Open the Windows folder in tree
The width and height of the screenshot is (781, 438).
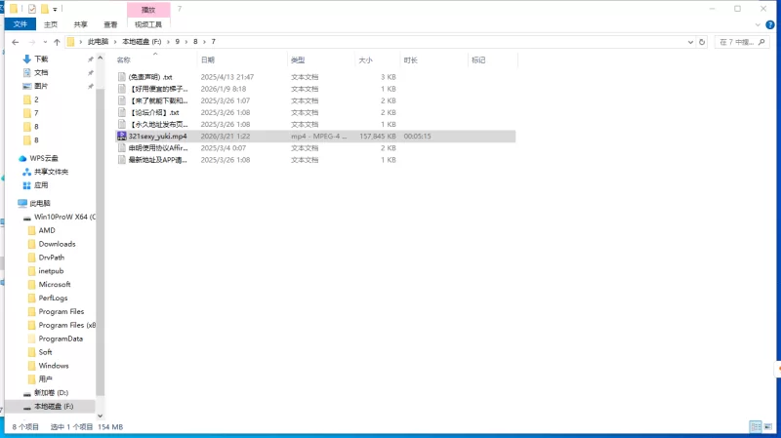click(54, 366)
